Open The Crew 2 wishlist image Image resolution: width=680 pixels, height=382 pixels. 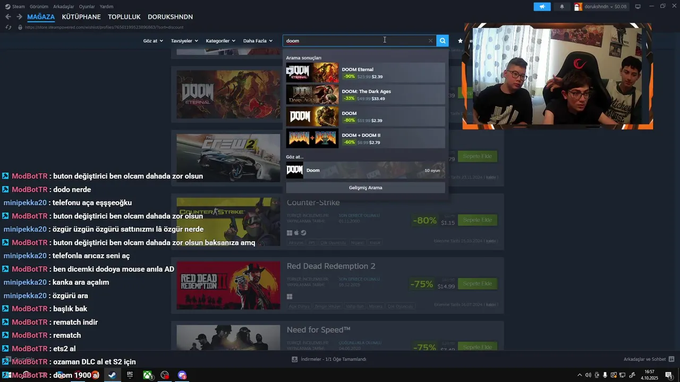click(x=228, y=158)
